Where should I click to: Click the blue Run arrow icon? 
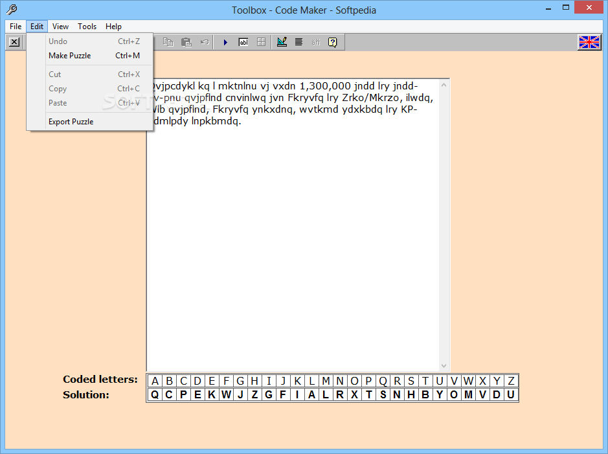(225, 41)
